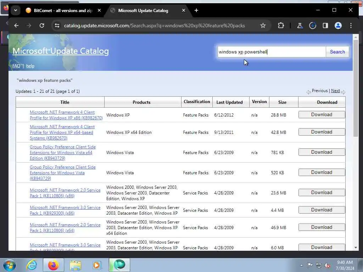The image size is (363, 272).
Task: Open the network tray icon
Action: [x=319, y=265]
